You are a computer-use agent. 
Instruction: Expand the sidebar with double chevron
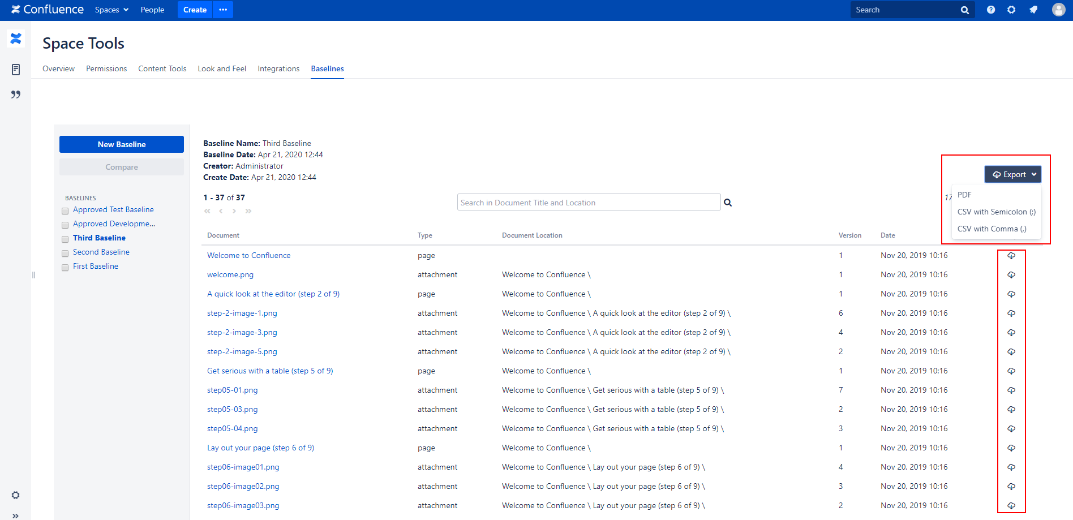pyautogui.click(x=15, y=515)
